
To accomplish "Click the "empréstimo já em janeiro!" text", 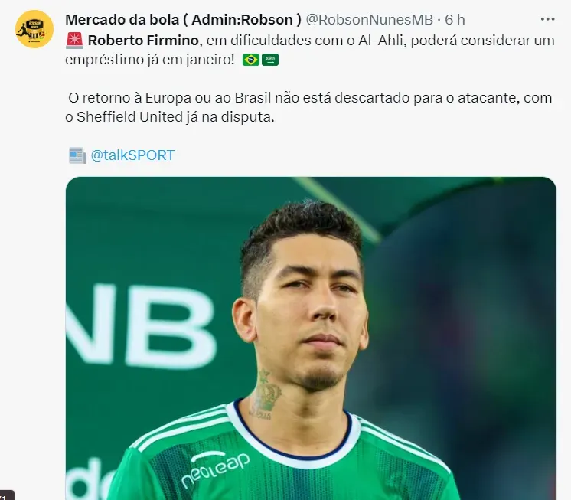I will coord(150,60).
